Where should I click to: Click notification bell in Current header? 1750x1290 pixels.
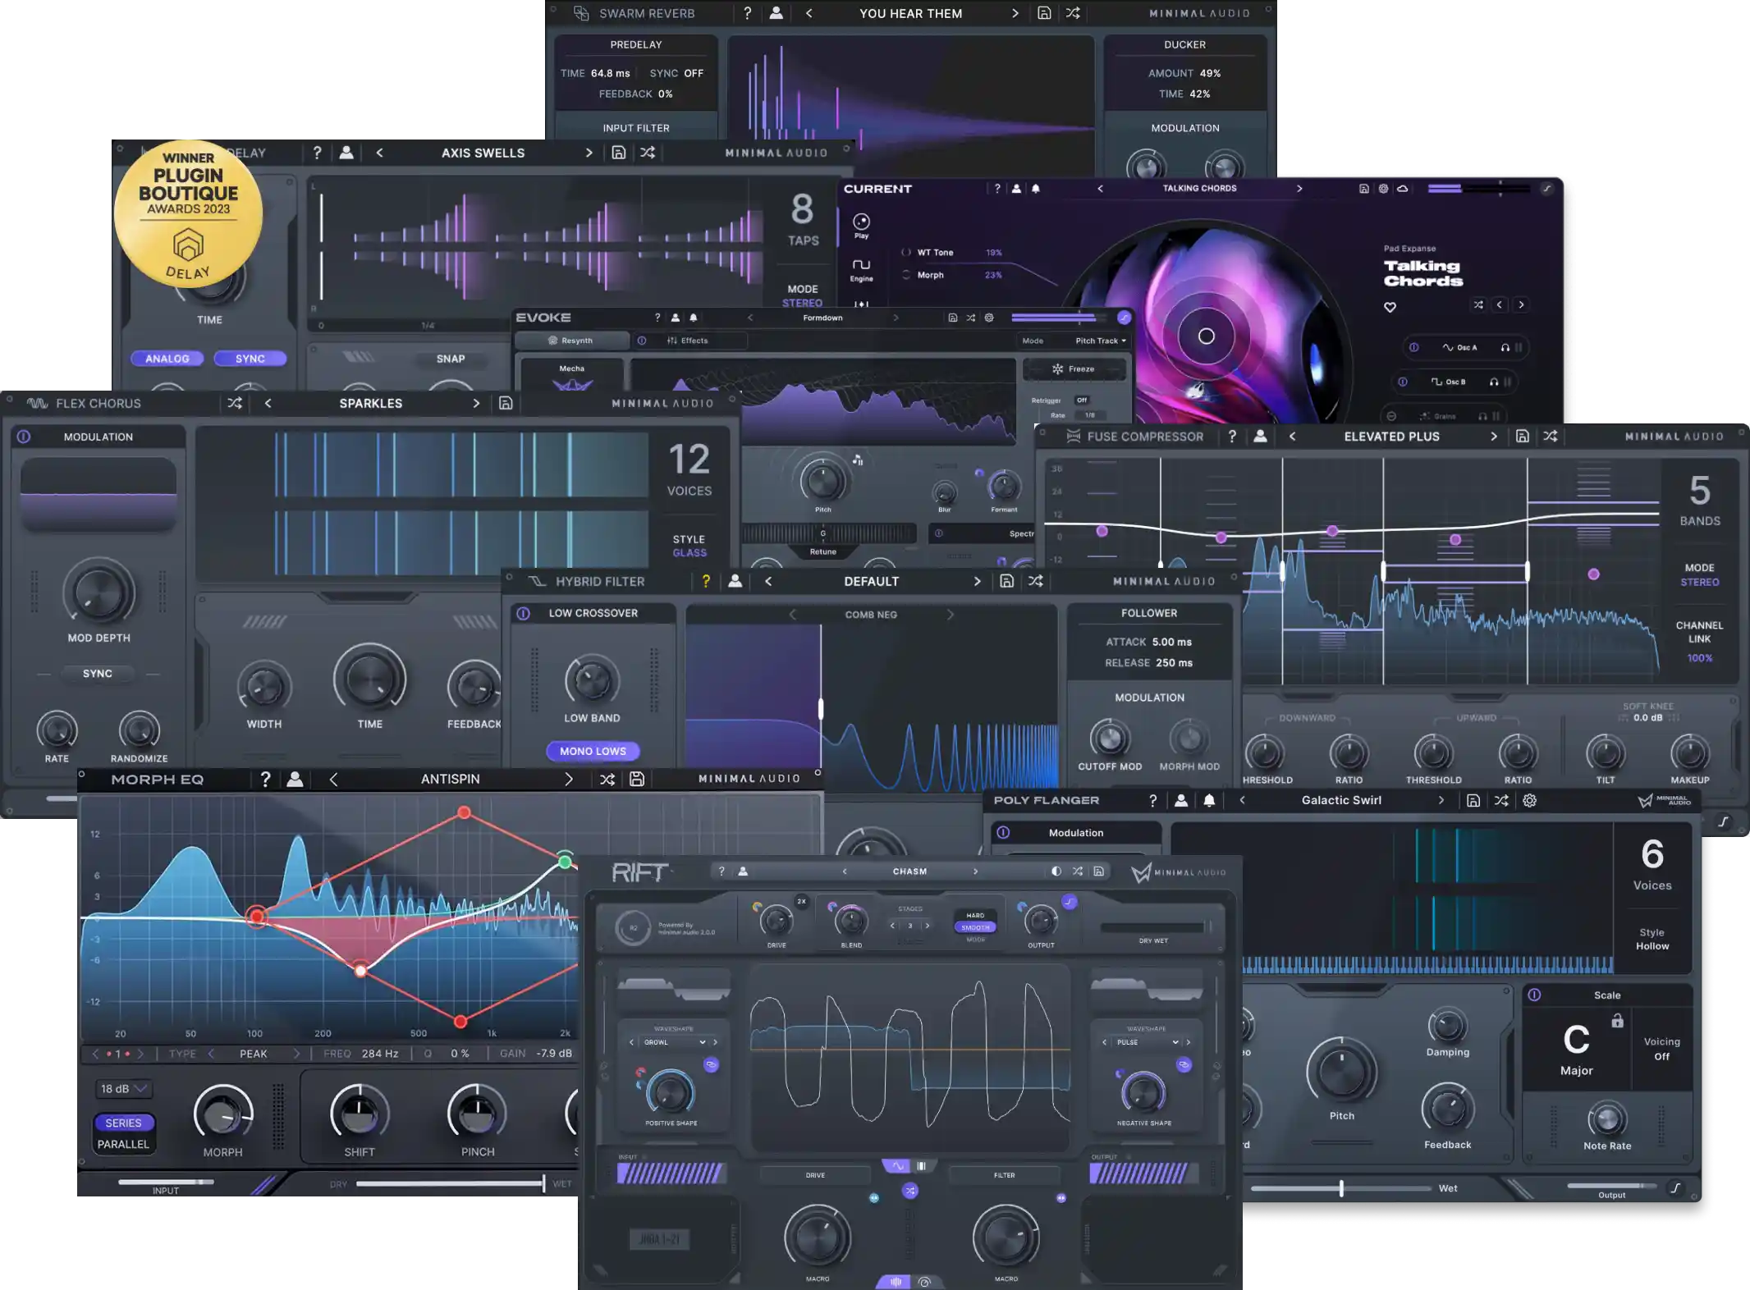(1036, 189)
